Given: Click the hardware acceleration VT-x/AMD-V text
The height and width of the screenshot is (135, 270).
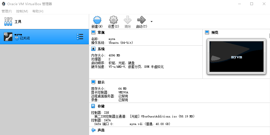Looking at the screenshot, I should click(136, 67).
